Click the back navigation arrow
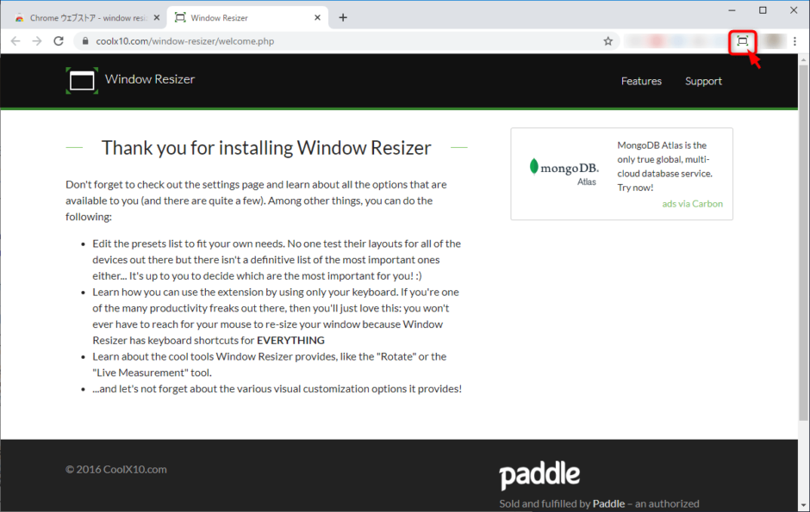This screenshot has height=512, width=810. [x=15, y=40]
